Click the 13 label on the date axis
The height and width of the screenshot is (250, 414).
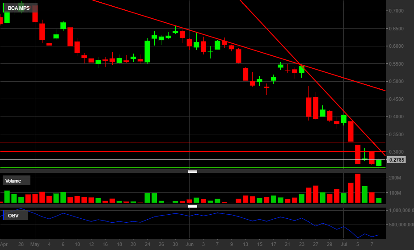pos(245,245)
